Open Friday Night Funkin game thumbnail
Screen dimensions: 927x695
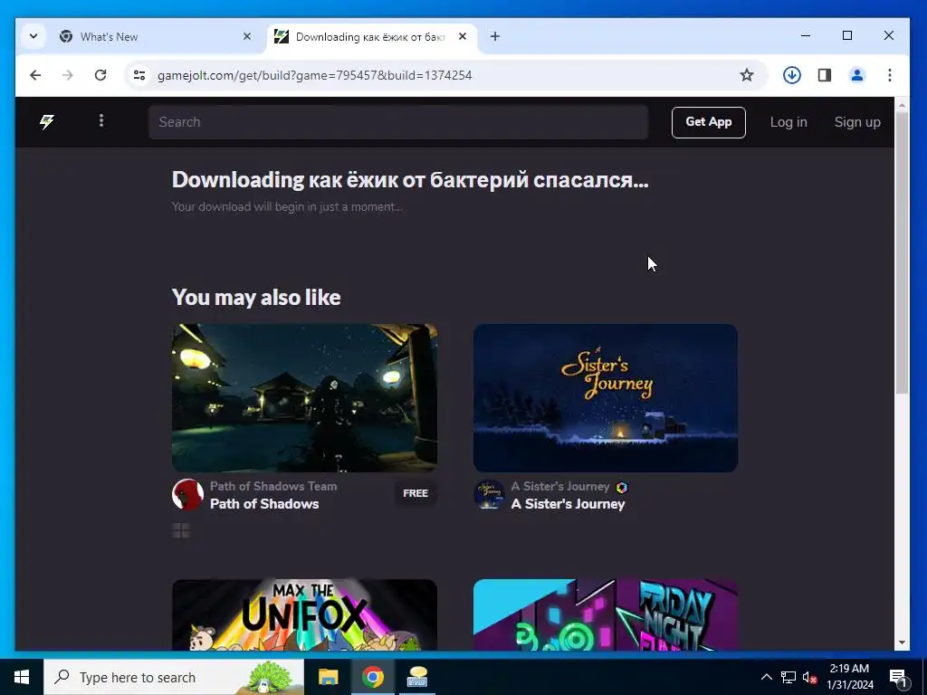click(x=606, y=614)
